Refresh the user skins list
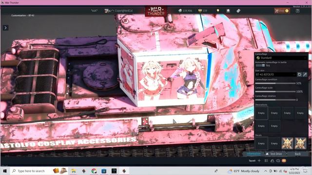Image resolution: width=312 pixels, height=175 pixels. [299, 74]
